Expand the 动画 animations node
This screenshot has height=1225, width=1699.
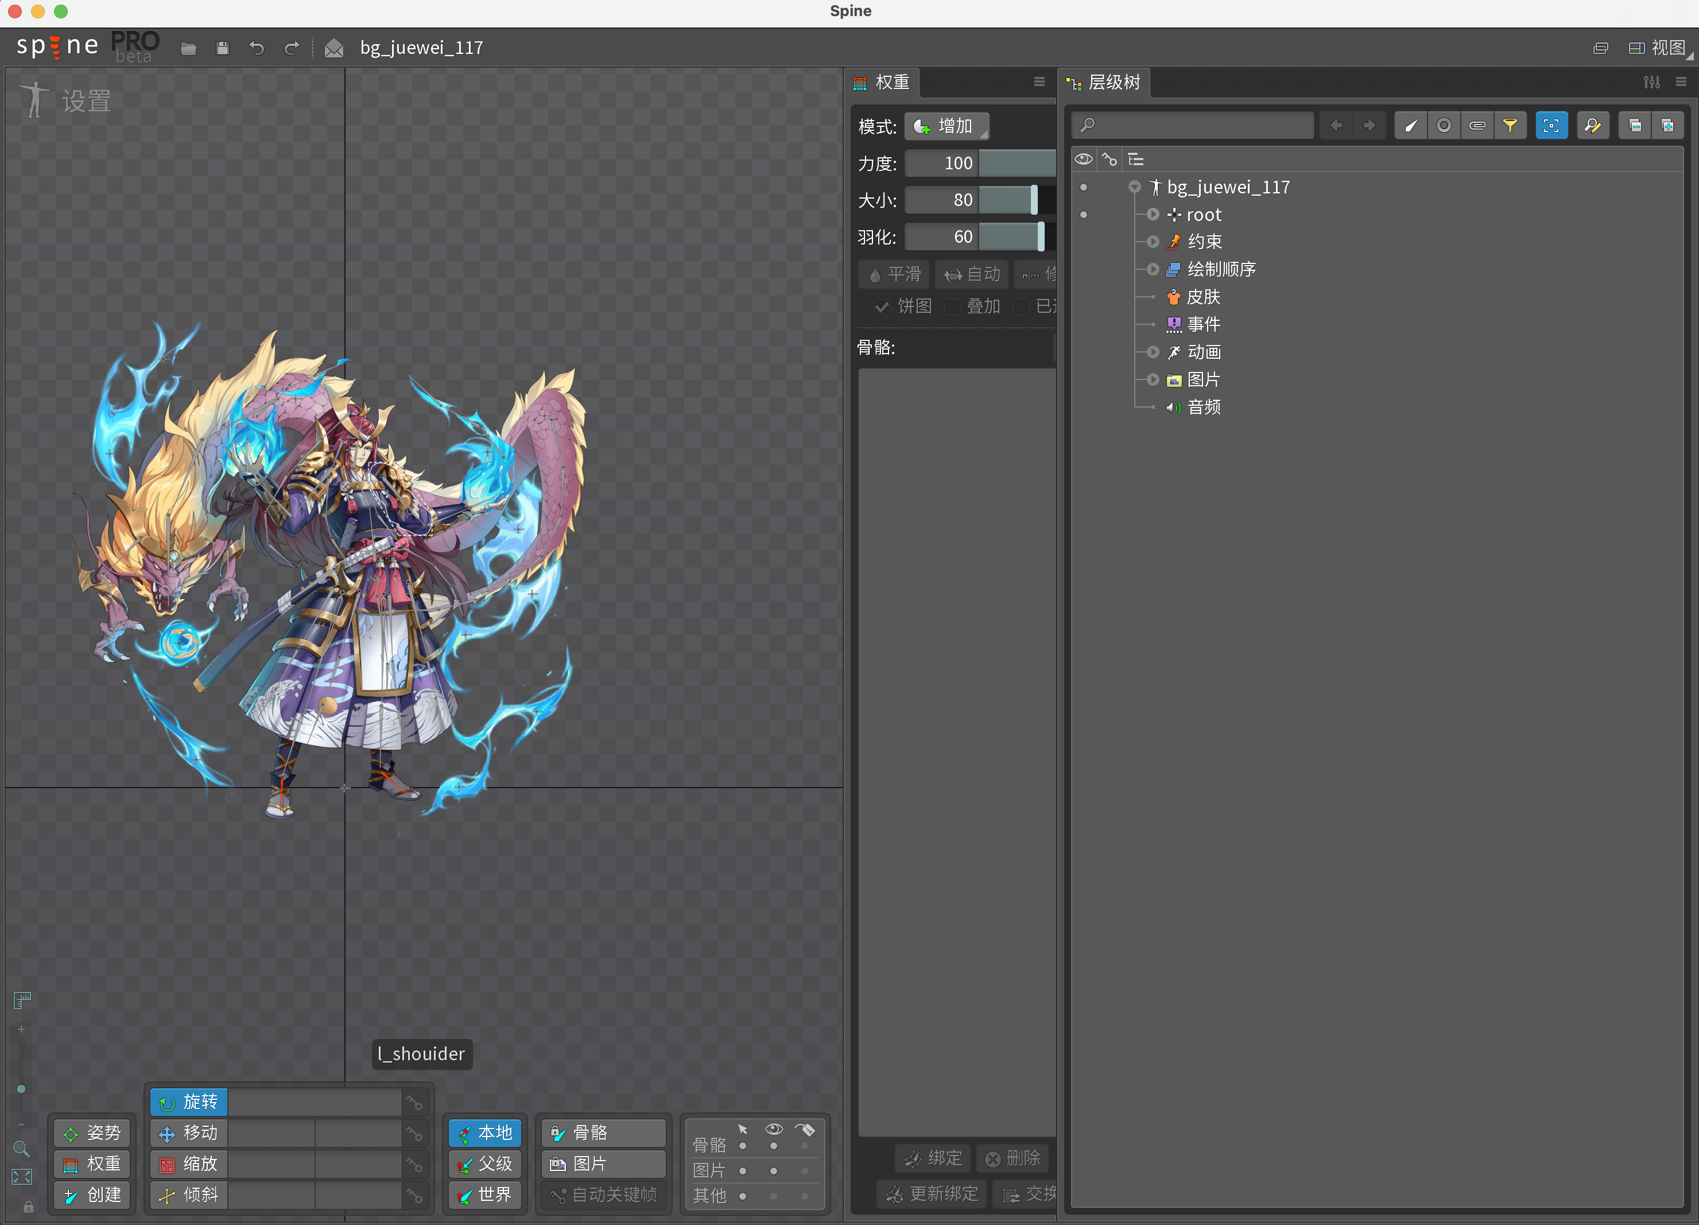pyautogui.click(x=1153, y=352)
